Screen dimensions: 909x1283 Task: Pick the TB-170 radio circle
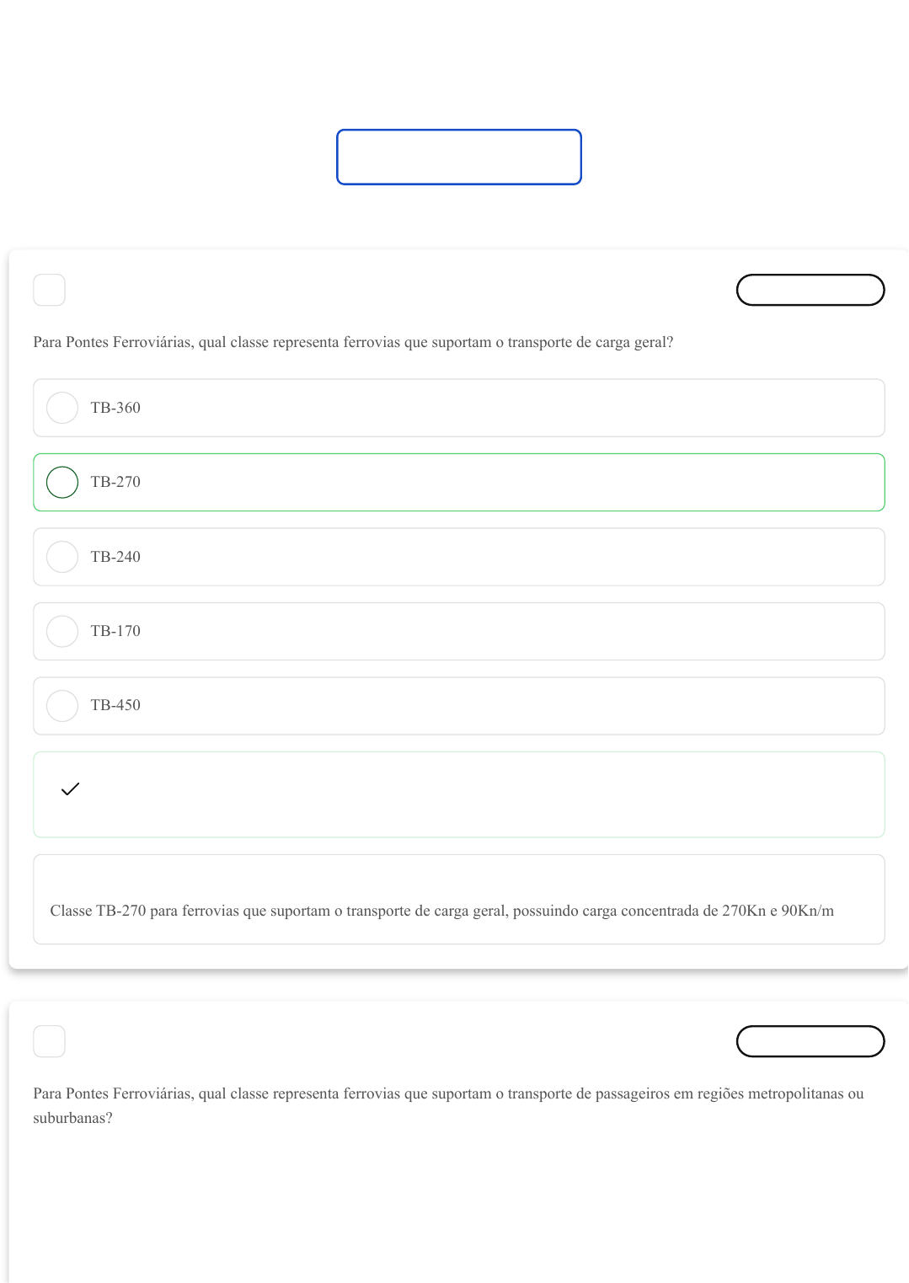(x=62, y=631)
